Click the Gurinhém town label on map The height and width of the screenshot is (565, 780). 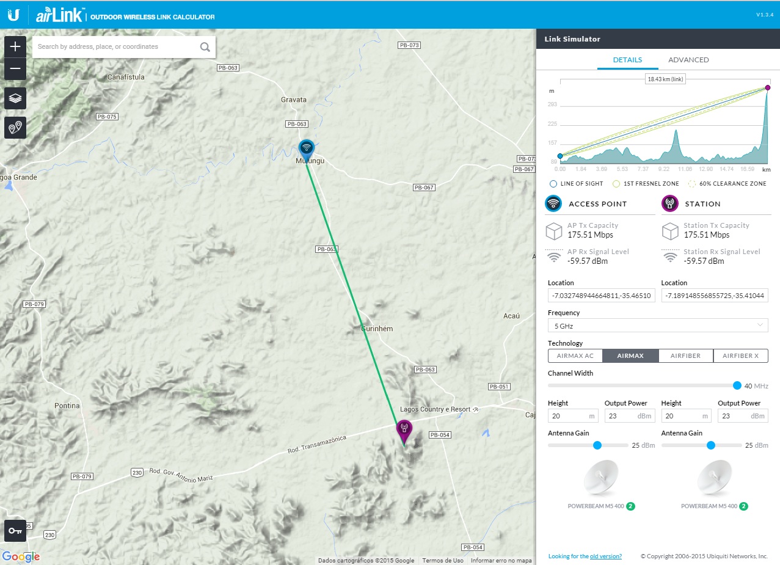pos(377,329)
